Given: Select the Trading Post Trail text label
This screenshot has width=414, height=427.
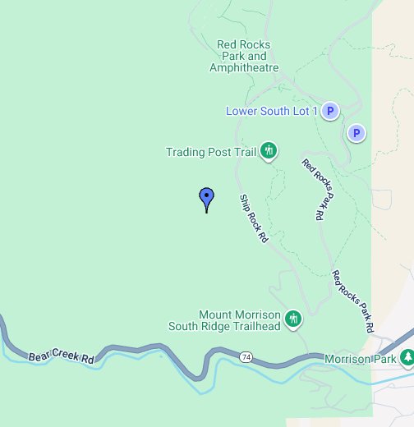Looking at the screenshot, I should (211, 152).
